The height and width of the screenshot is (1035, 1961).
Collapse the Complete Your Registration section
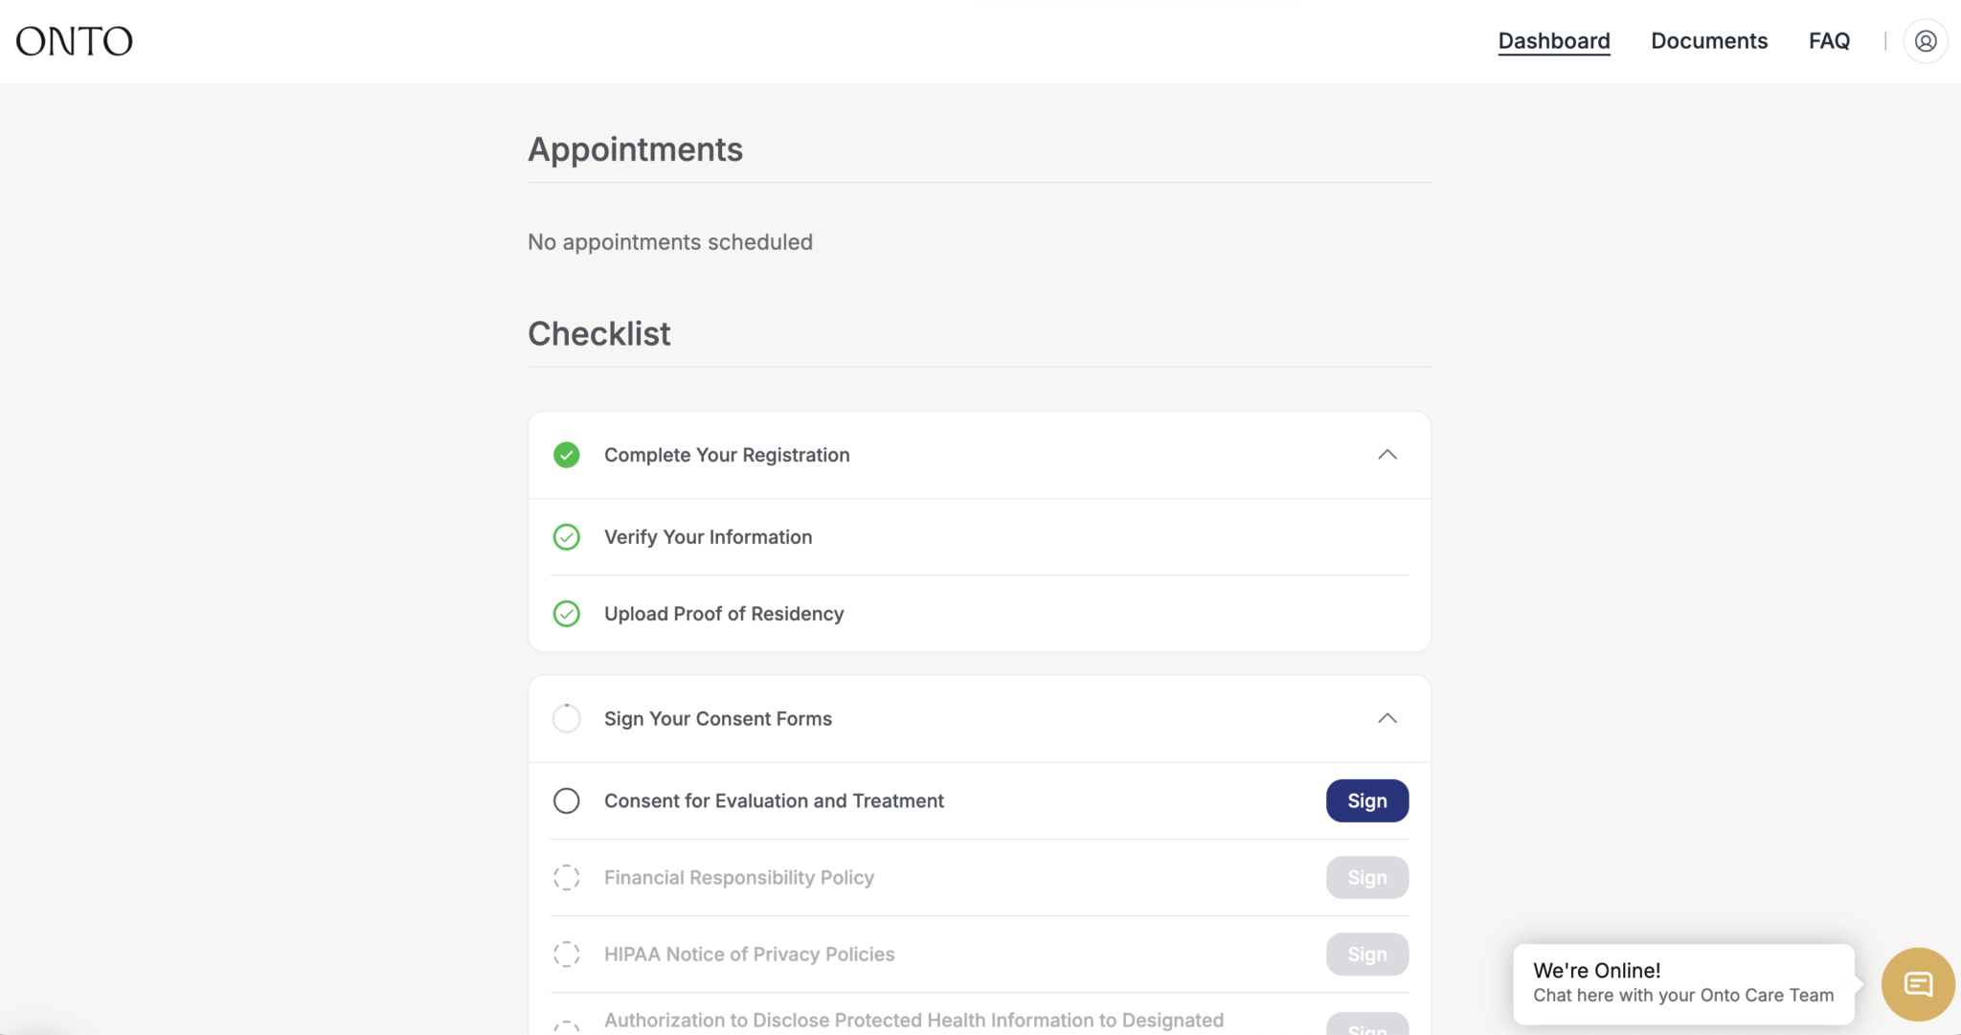[1388, 455]
